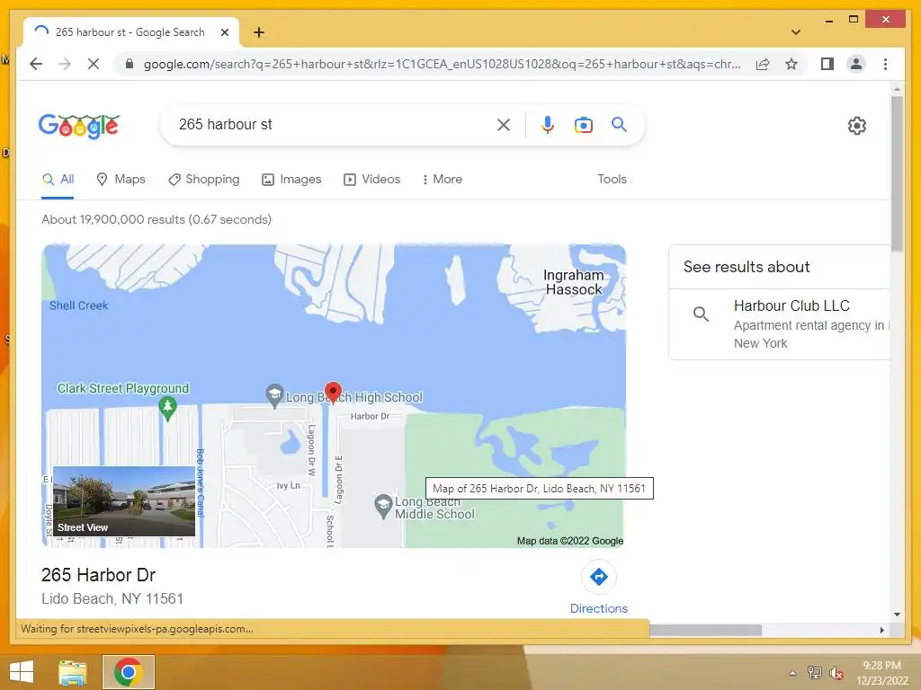Click 'Lido Beach, NY 11561' text
The image size is (921, 690).
click(x=112, y=599)
